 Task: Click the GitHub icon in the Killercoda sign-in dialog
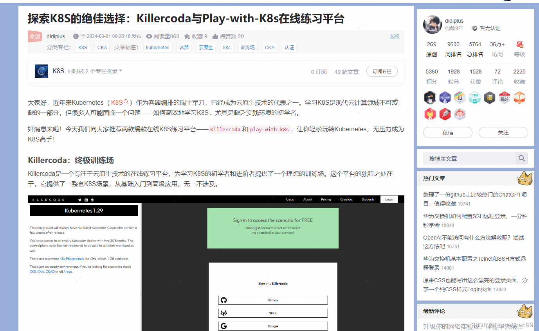(x=224, y=300)
